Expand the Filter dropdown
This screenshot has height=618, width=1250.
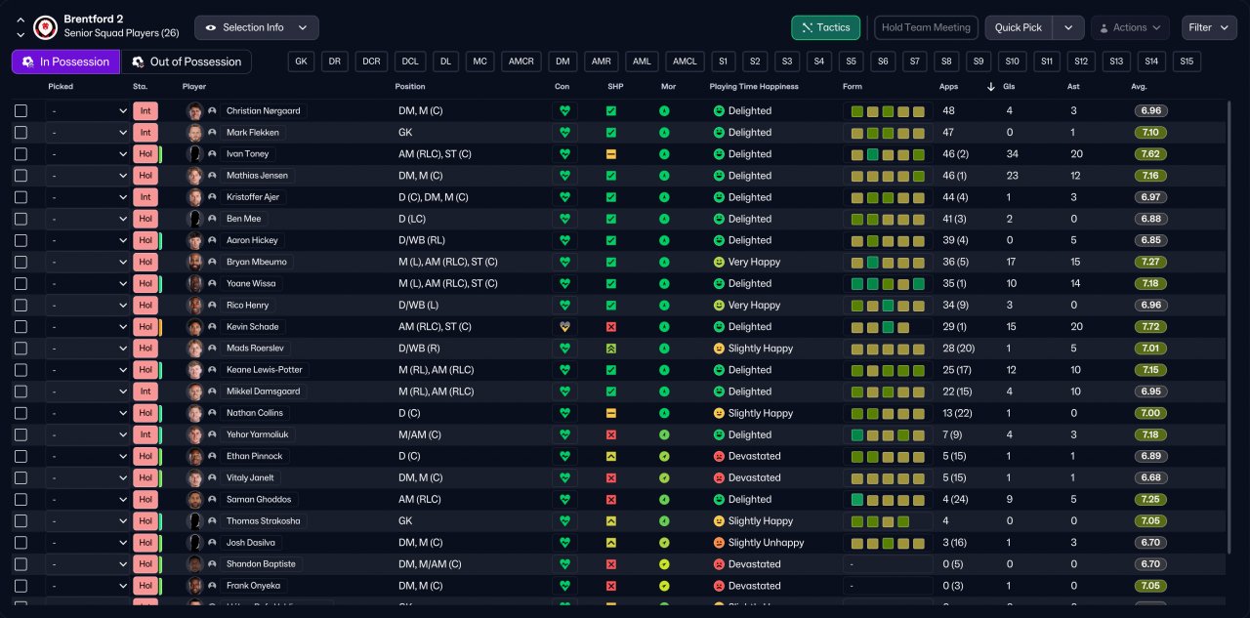tap(1209, 27)
